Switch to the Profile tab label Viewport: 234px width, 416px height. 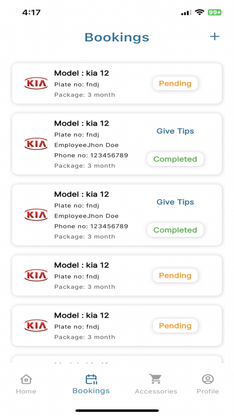208,391
